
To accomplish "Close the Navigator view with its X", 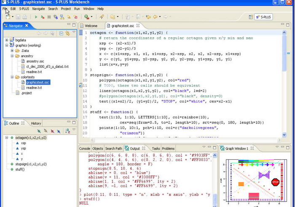I will tap(27, 25).
